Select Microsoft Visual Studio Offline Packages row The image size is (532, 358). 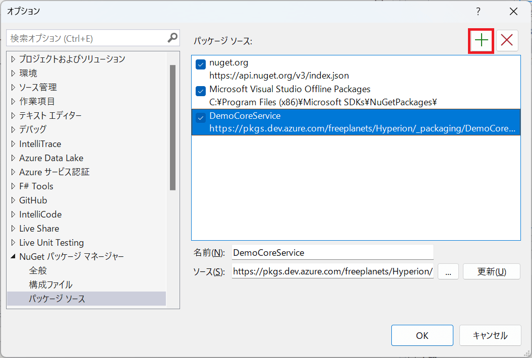(356, 96)
